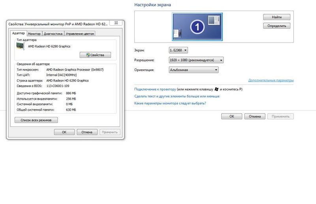Select the monitor 1 display thumbnail
Screen dimensions: 316x204
(197, 26)
